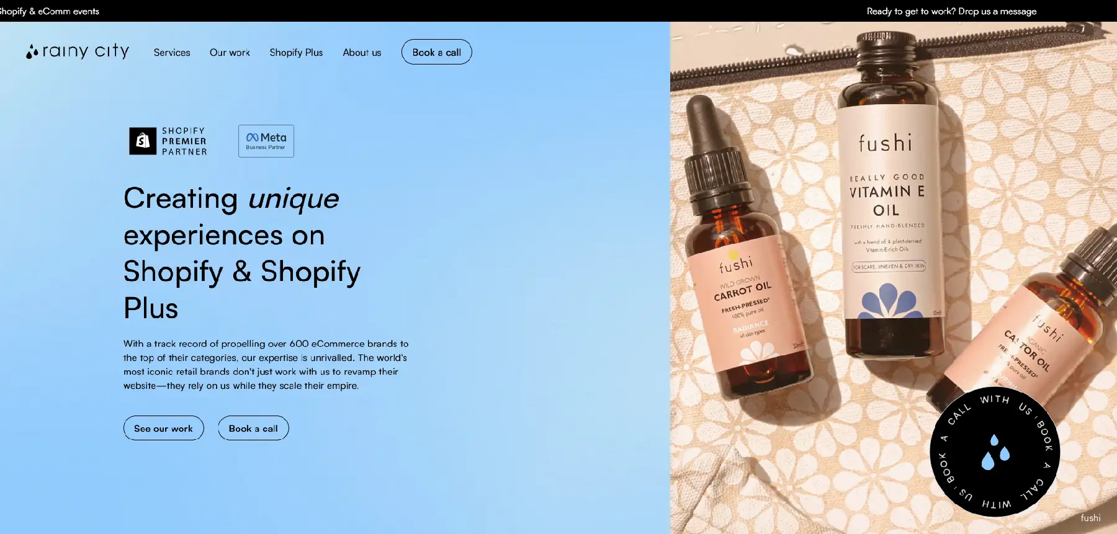Image resolution: width=1117 pixels, height=534 pixels.
Task: Click Book a call in the navigation bar
Action: point(437,52)
